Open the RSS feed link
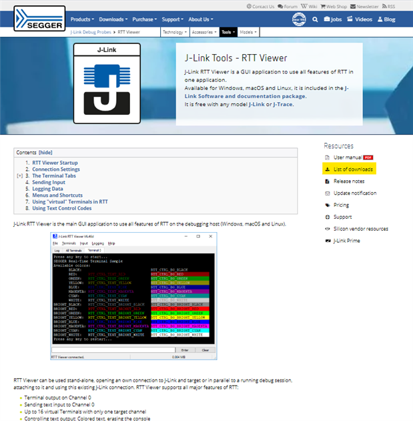413x421 pixels. click(388, 7)
